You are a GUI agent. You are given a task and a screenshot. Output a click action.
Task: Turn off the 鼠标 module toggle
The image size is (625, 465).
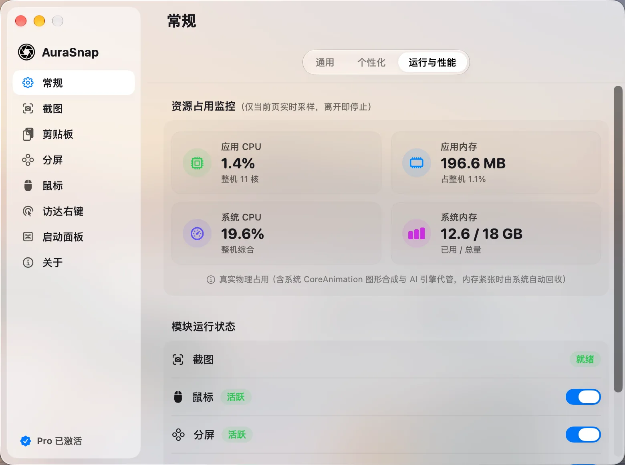pyautogui.click(x=583, y=397)
